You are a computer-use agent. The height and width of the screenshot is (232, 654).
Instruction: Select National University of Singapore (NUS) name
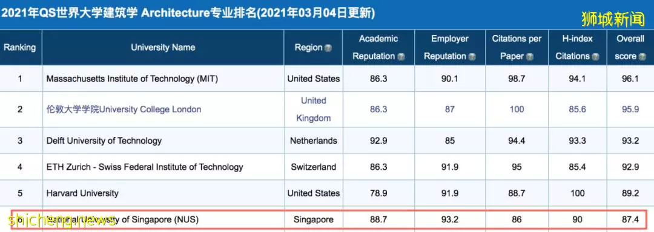[122, 219]
